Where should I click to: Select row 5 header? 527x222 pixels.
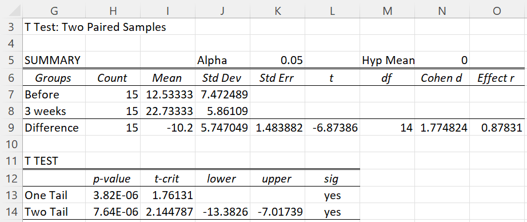(x=11, y=60)
